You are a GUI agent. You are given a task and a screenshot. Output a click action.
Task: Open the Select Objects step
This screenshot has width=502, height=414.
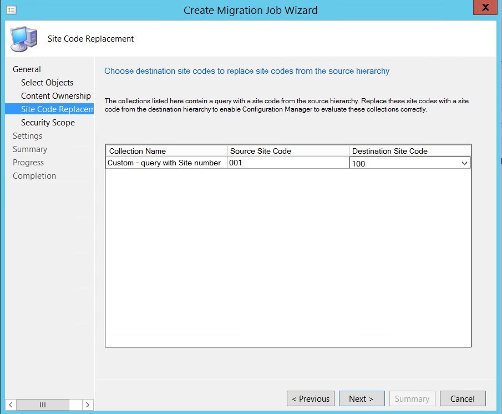pyautogui.click(x=47, y=82)
